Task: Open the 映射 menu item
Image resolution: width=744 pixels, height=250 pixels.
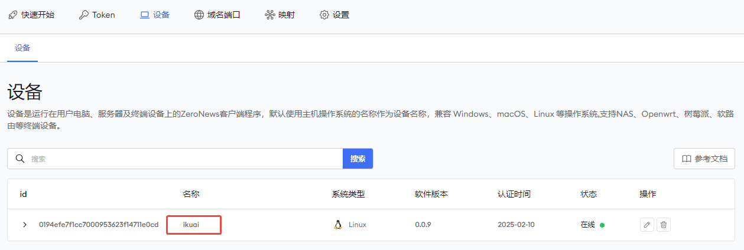Action: pyautogui.click(x=280, y=15)
